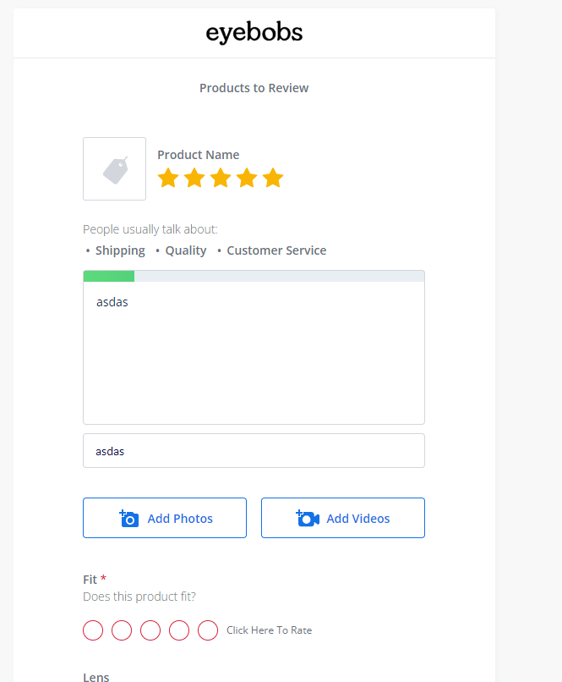Click the Click Here To Rate text
562x682 pixels.
click(x=270, y=630)
